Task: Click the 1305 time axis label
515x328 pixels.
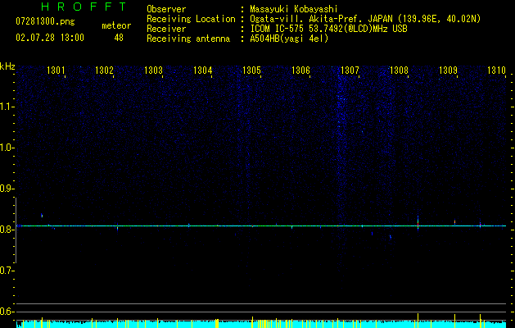Action: pyautogui.click(x=251, y=70)
